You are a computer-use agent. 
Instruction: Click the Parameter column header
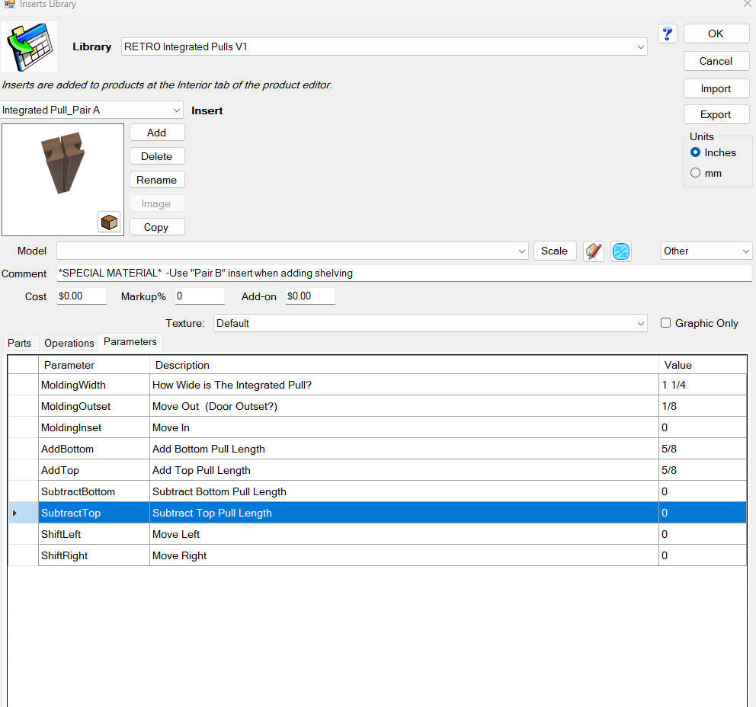(94, 365)
